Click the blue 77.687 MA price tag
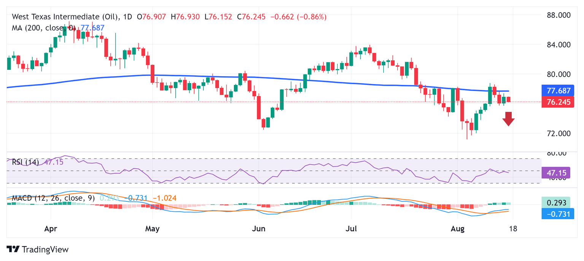The width and height of the screenshot is (584, 261). click(x=557, y=91)
